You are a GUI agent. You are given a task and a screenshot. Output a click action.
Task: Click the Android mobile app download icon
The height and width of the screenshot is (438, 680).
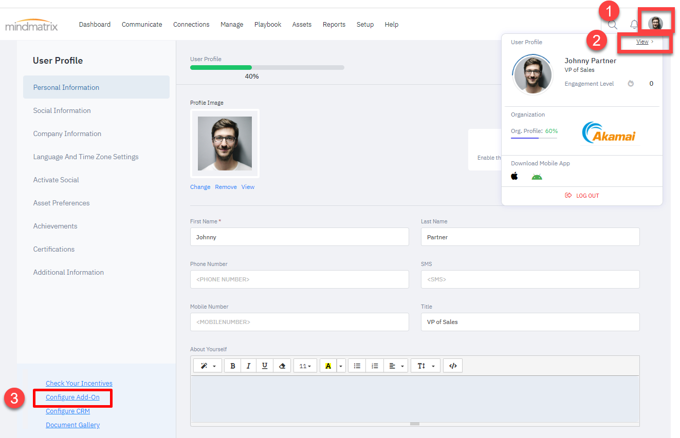[537, 177]
